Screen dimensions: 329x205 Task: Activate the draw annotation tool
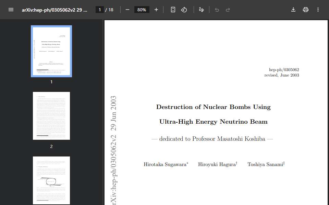(201, 10)
